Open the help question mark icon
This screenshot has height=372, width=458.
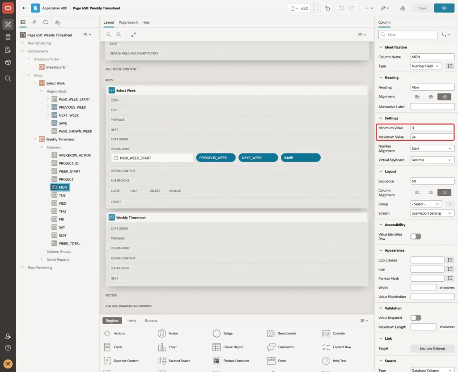tap(8, 348)
